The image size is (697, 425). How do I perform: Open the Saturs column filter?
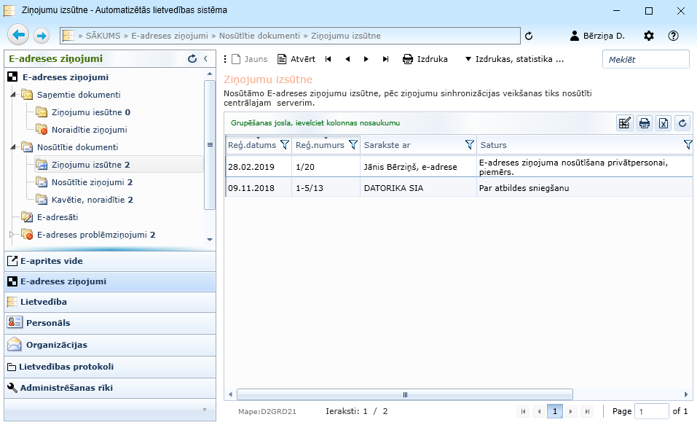coord(688,145)
